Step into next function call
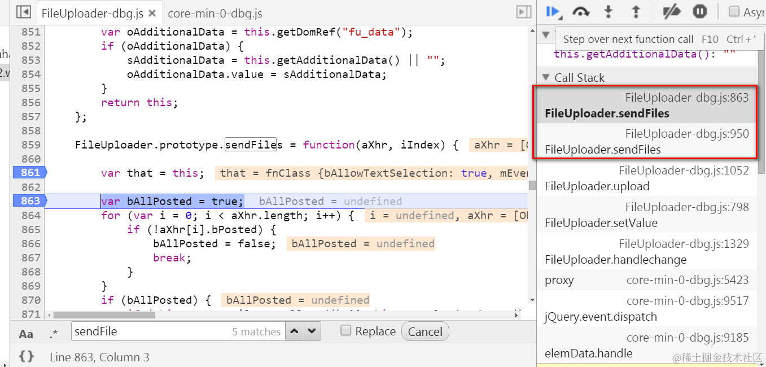766x367 pixels. tap(609, 11)
